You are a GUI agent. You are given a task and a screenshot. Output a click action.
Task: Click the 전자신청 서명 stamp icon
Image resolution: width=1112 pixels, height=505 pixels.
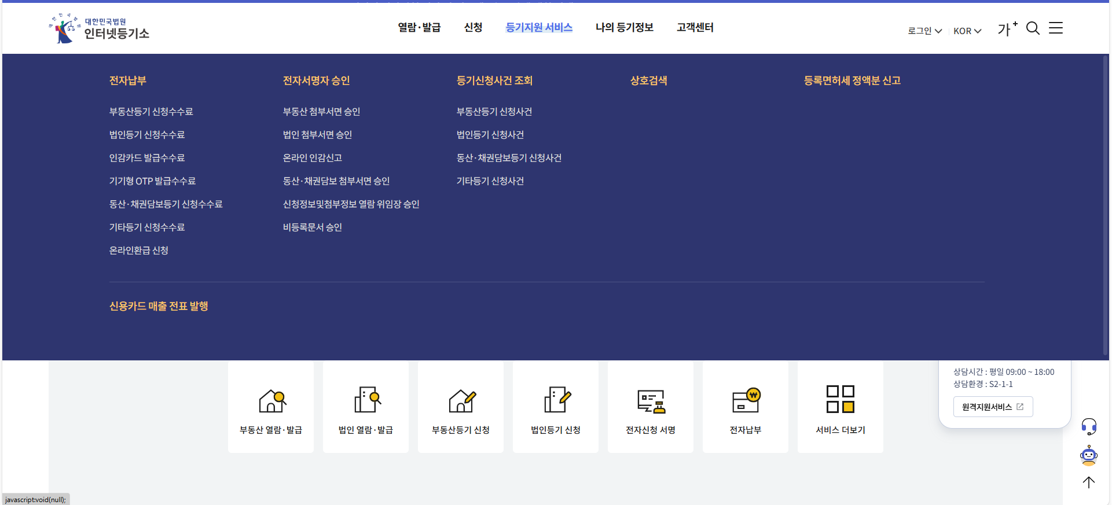click(x=651, y=401)
